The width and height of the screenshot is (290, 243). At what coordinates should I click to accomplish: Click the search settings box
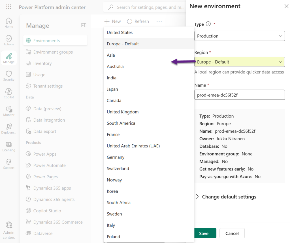(x=145, y=7)
